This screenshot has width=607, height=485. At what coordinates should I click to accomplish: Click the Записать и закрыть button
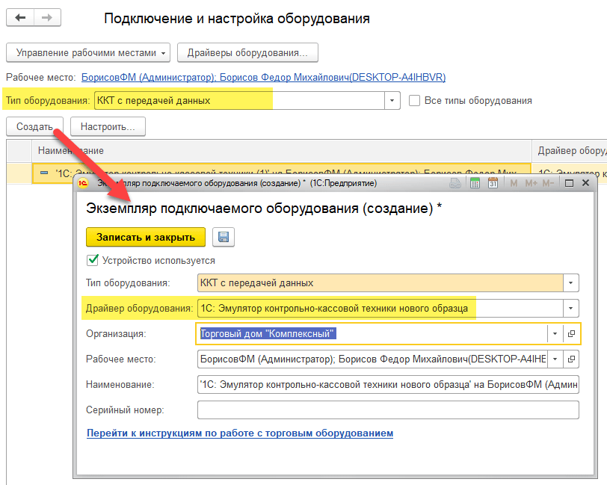coord(146,238)
